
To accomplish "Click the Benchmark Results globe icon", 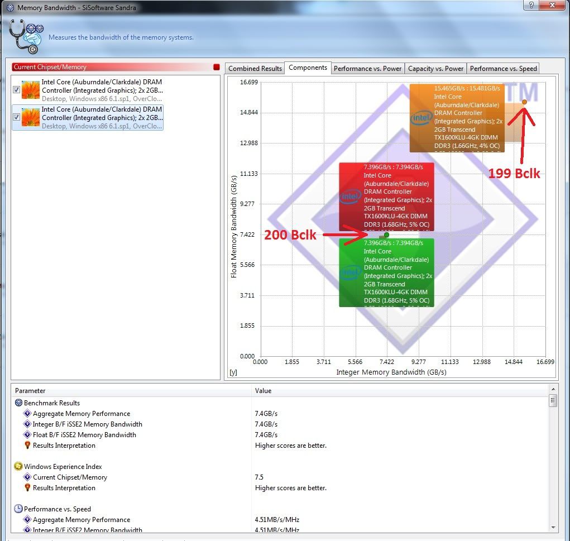I will (x=18, y=403).
